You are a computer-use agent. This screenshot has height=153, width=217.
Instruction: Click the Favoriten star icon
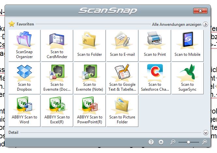pyautogui.click(x=12, y=24)
